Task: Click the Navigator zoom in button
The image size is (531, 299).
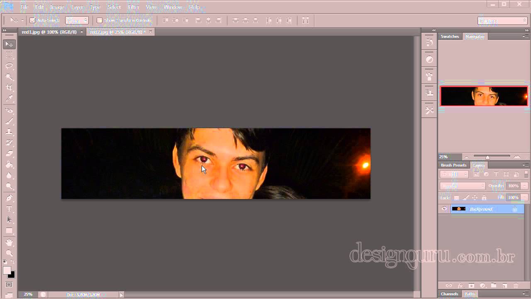Action: [517, 157]
